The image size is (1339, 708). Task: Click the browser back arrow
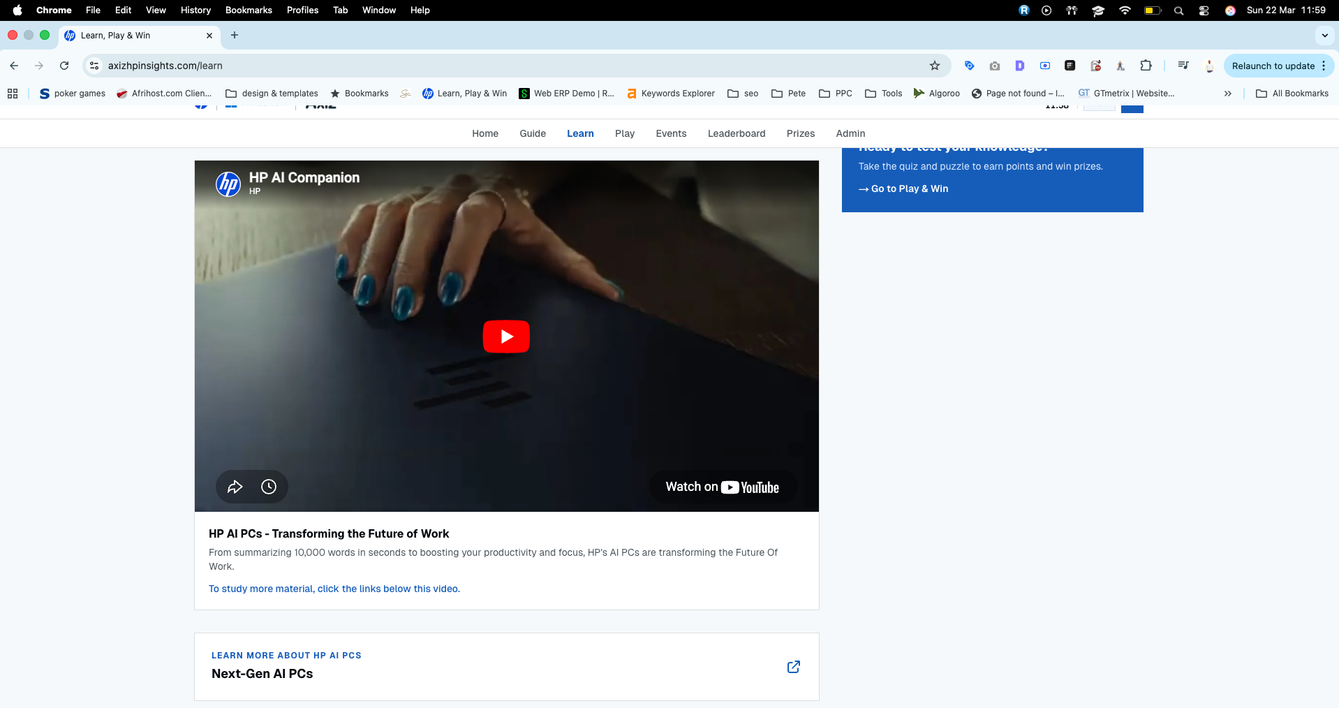point(14,66)
